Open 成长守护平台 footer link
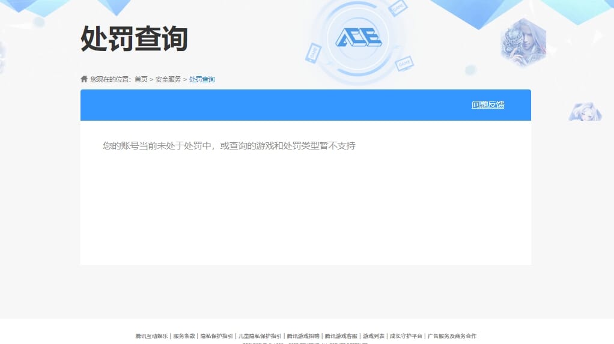This screenshot has height=344, width=614. [x=406, y=336]
